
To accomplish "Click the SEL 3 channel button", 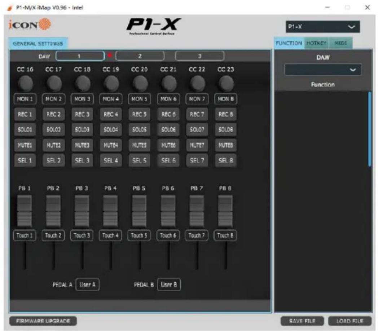I will (x=82, y=160).
